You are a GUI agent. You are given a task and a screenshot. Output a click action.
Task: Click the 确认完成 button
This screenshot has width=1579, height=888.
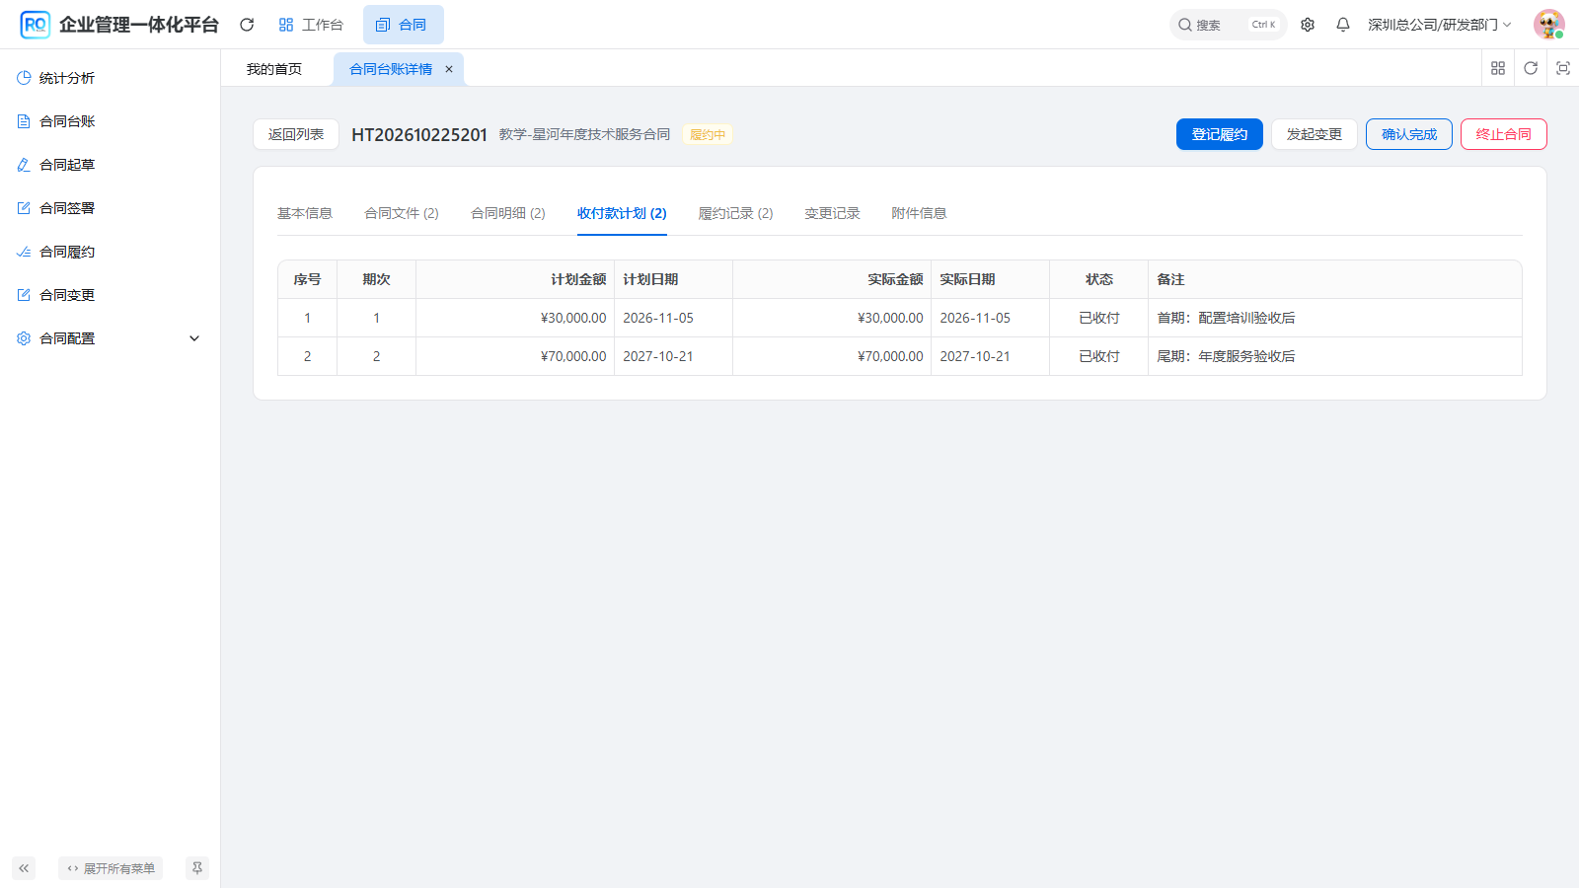pos(1409,134)
